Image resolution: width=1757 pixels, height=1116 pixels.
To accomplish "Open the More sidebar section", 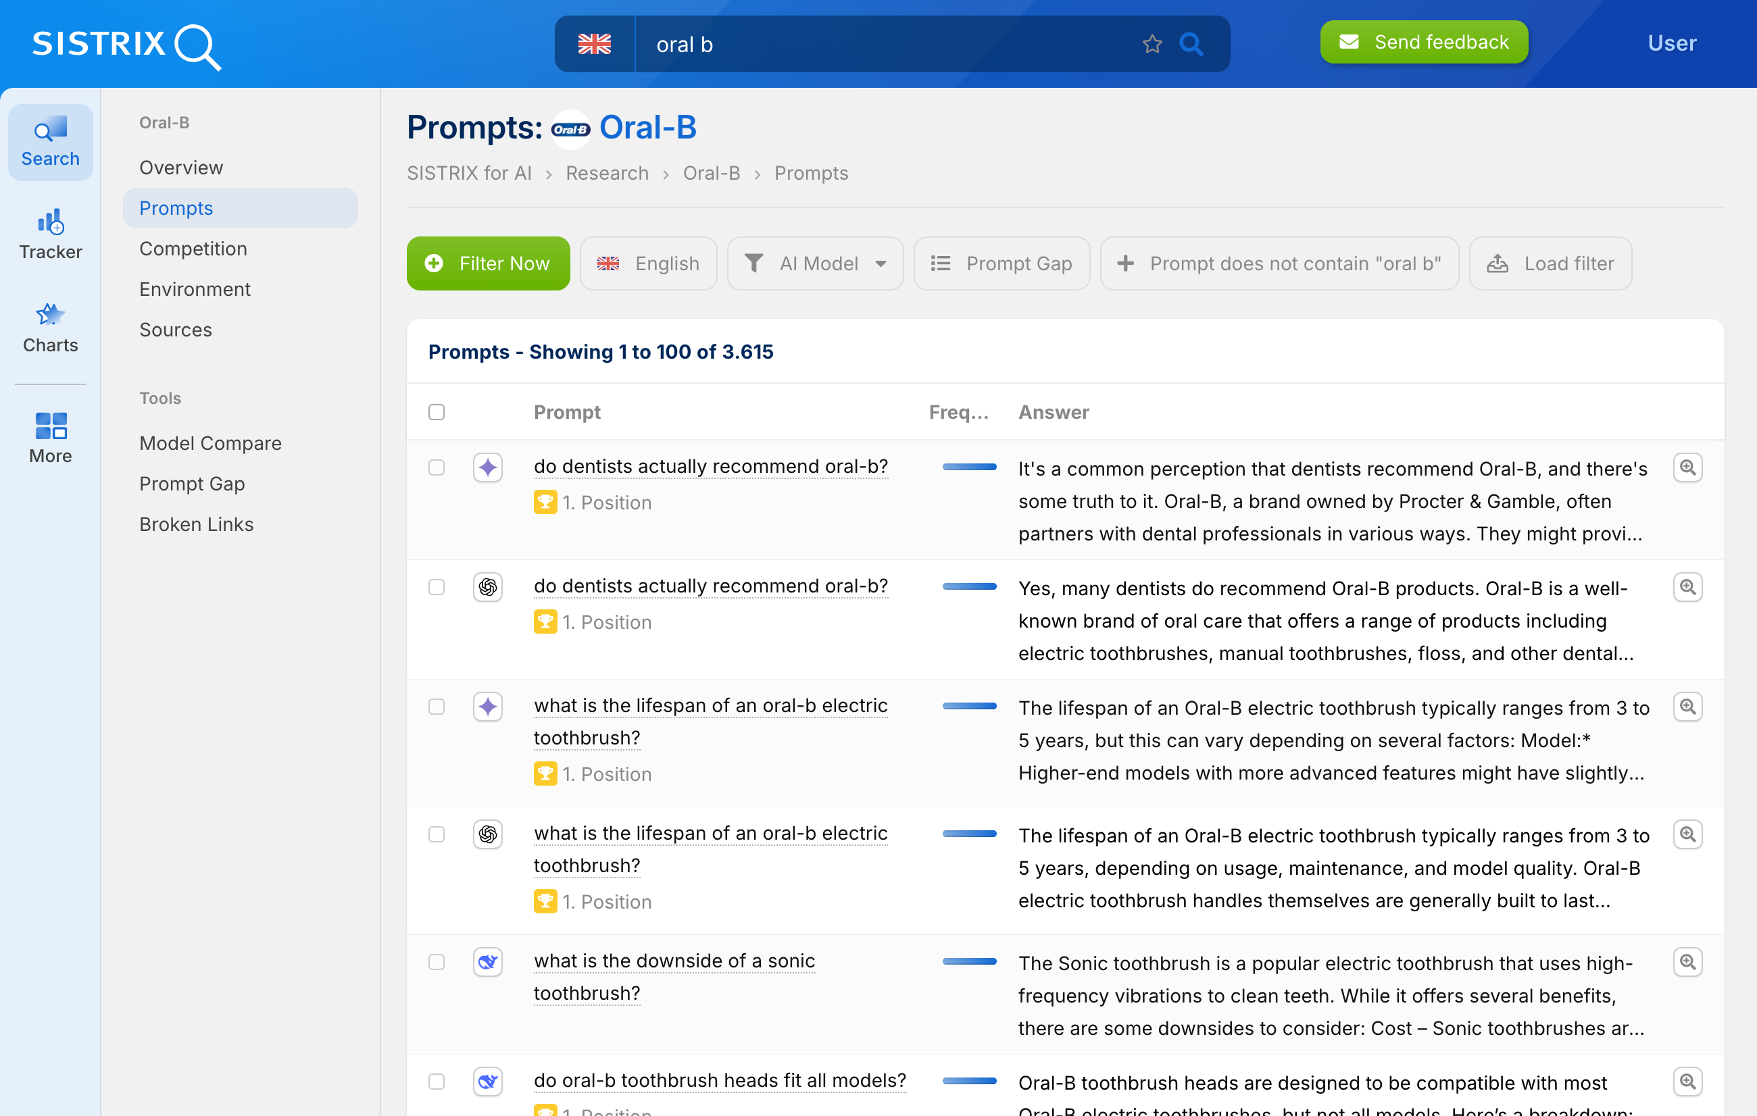I will [x=51, y=438].
